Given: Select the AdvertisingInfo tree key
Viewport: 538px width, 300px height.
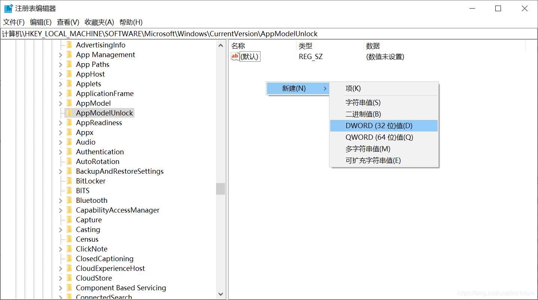Looking at the screenshot, I should coord(101,45).
